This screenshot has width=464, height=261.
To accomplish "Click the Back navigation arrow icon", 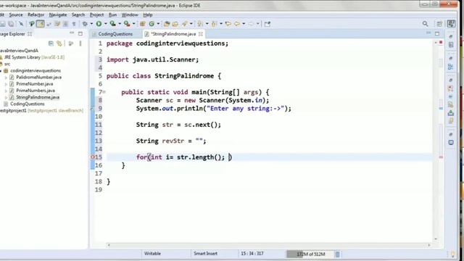I will click(x=237, y=24).
